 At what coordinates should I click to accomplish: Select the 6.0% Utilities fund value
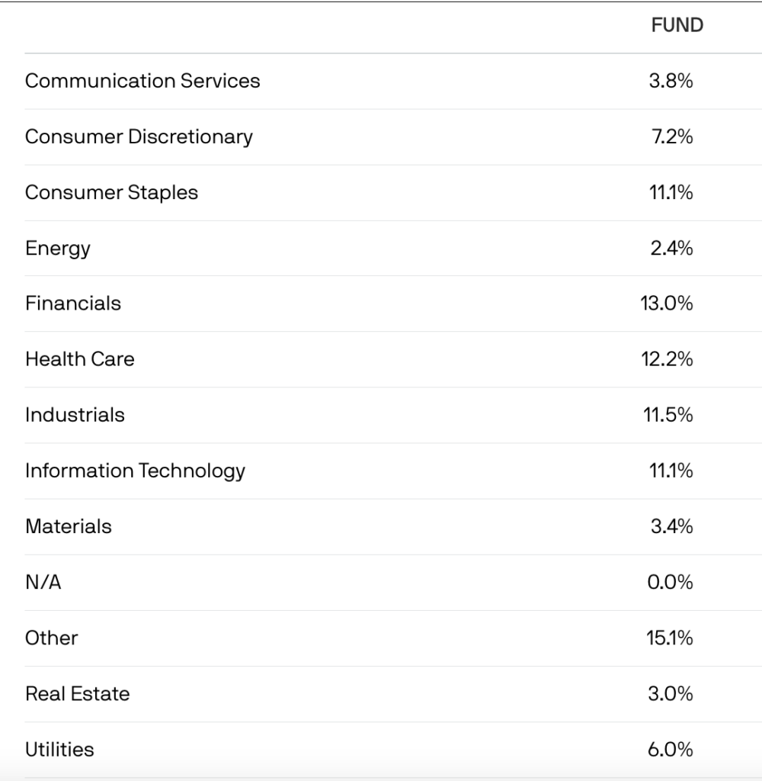click(x=671, y=749)
